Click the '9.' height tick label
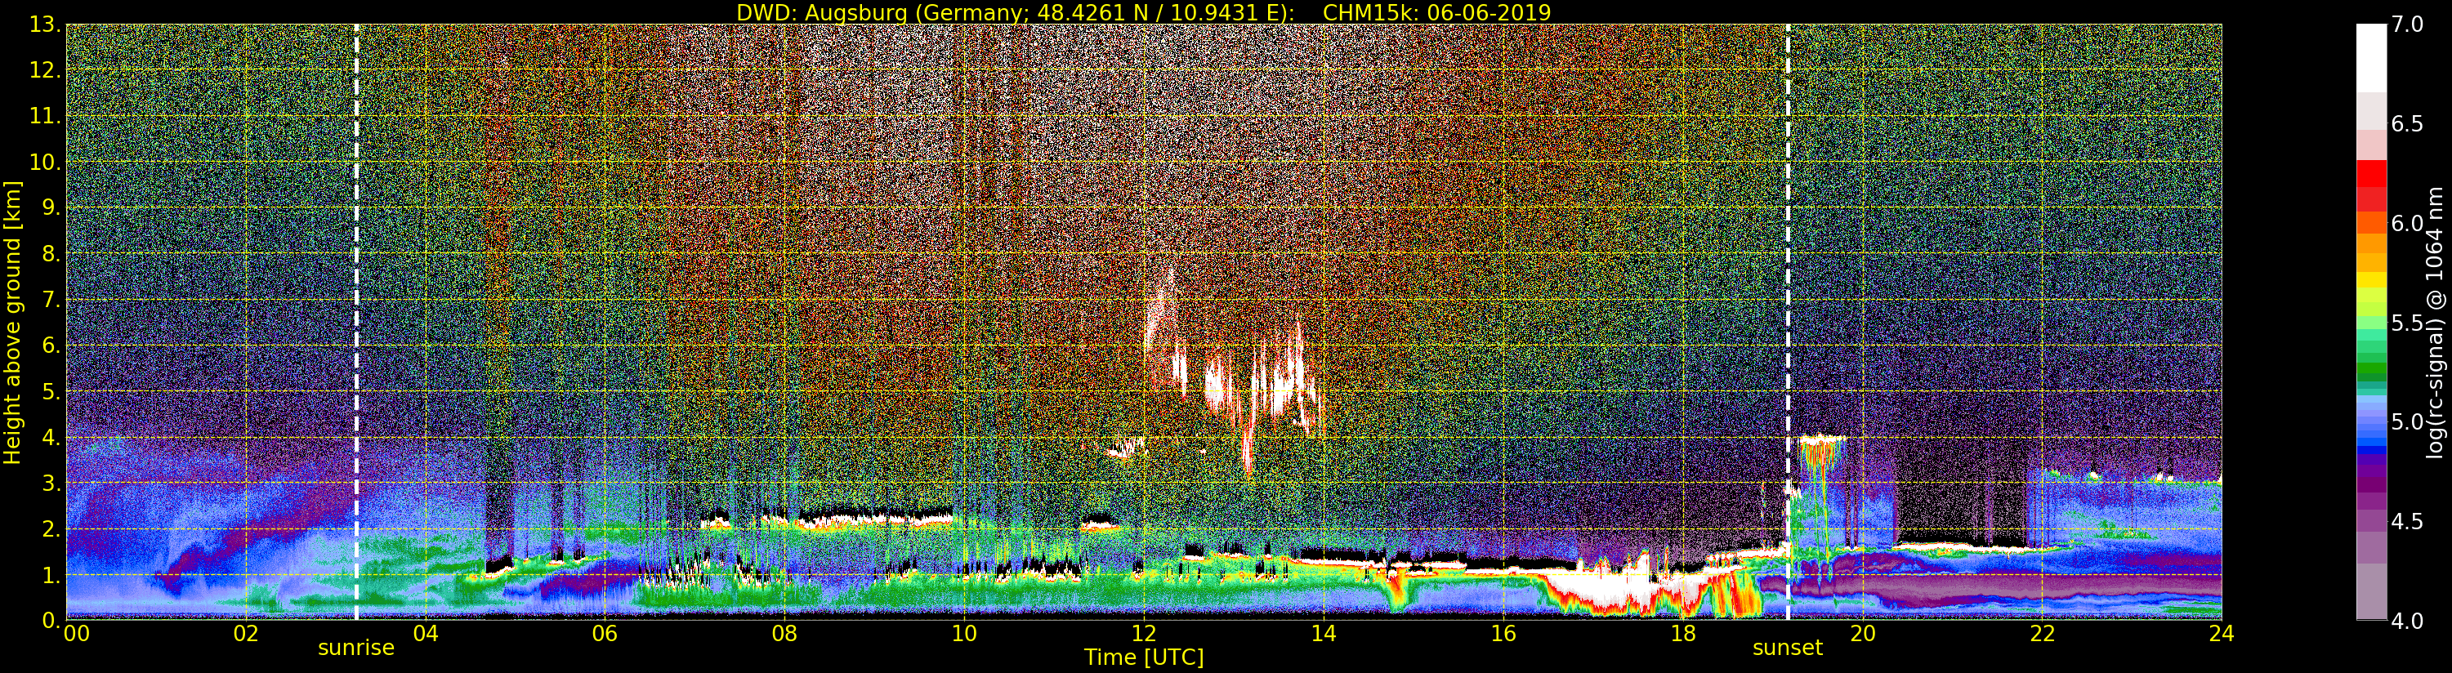Viewport: 2452px width, 673px height. pos(51,207)
